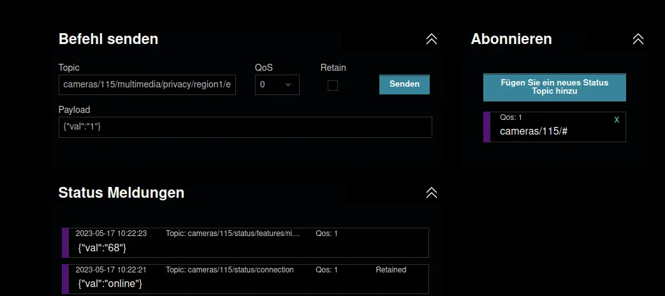The image size is (665, 296).
Task: Click the purple marker of the 10:22:21 message
Action: 65,279
